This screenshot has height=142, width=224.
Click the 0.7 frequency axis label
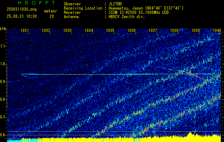point(3,117)
